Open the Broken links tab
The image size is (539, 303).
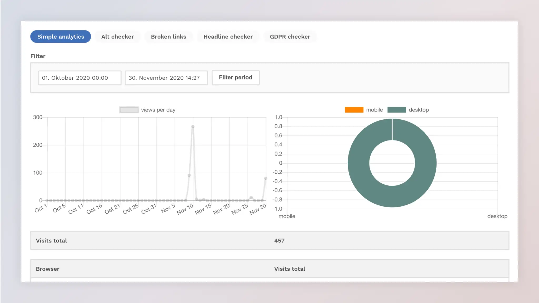(x=168, y=37)
